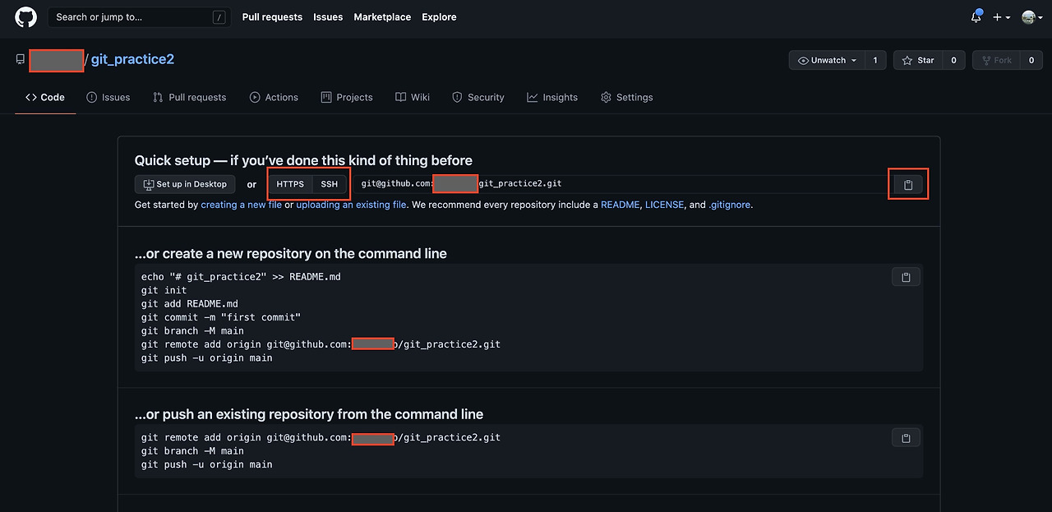Open the Actions tab
This screenshot has width=1052, height=512.
pos(274,97)
